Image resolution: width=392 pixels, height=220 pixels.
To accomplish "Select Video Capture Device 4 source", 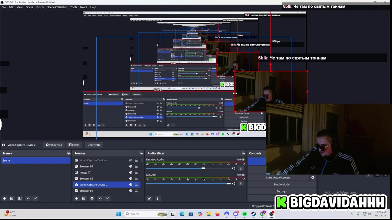I will point(107,160).
